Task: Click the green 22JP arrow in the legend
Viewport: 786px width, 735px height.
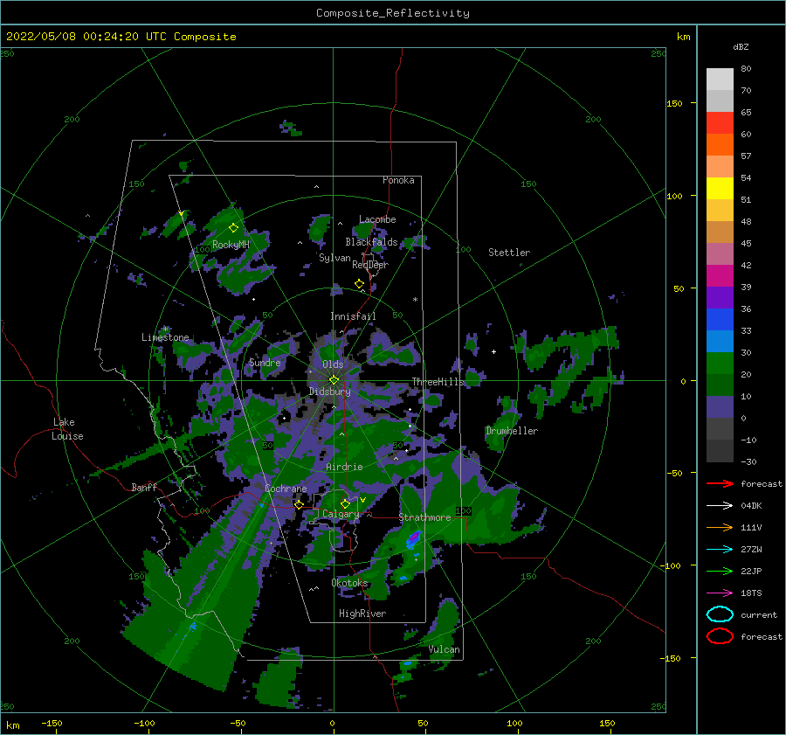Action: pos(720,571)
